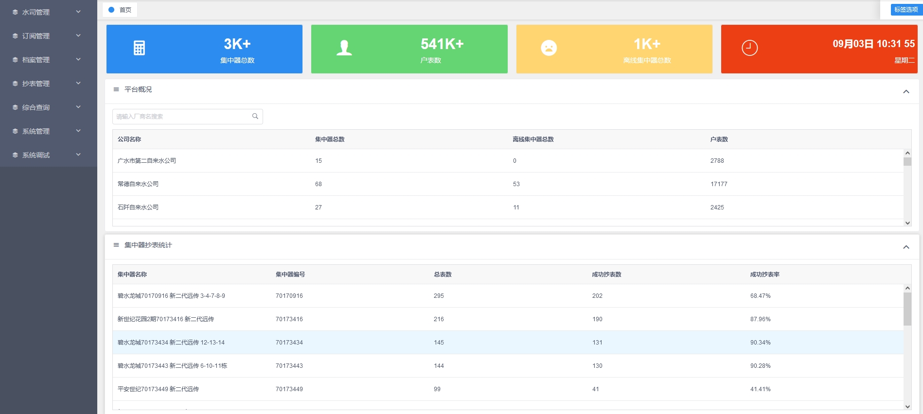
Task: Expand the 抄表管理 menu chevron
Action: point(78,83)
